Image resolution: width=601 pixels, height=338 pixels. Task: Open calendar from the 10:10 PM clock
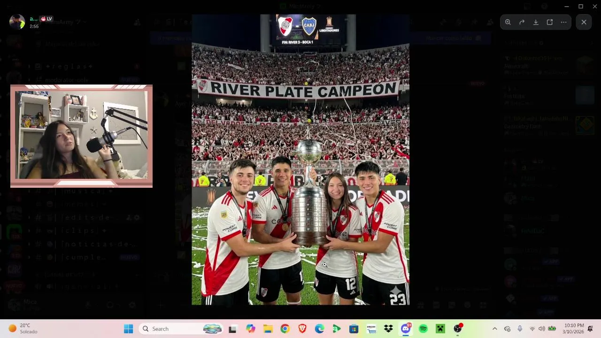(x=574, y=329)
